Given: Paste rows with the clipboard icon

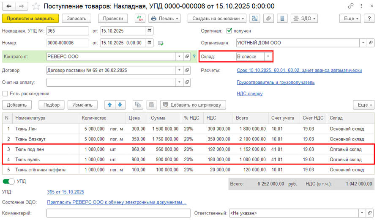Looking at the screenshot, I should pyautogui.click(x=151, y=104).
